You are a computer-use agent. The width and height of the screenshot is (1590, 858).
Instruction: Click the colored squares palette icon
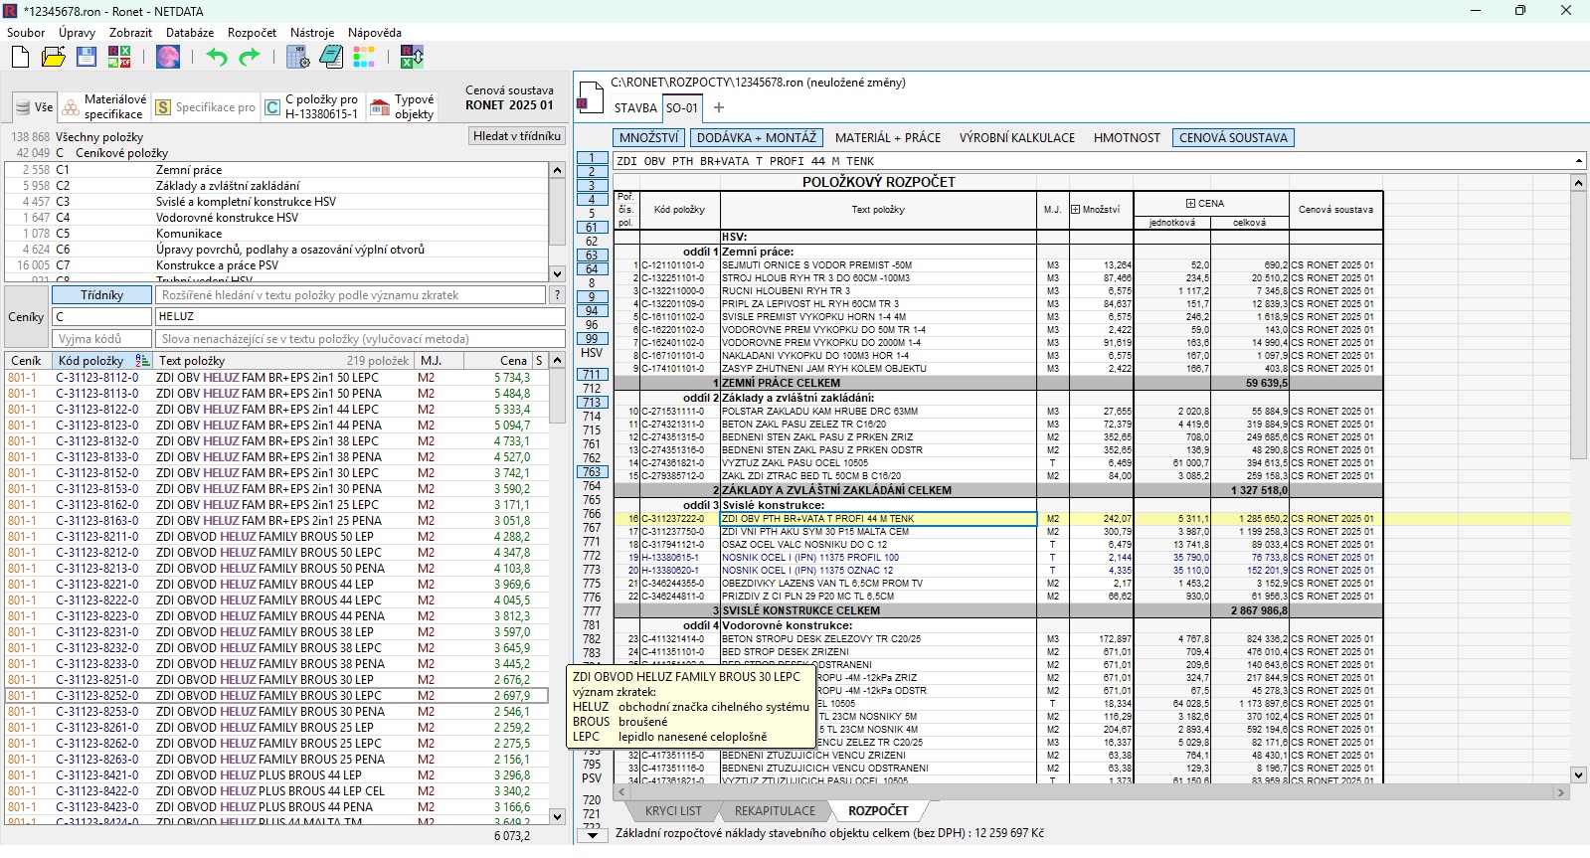coord(364,57)
